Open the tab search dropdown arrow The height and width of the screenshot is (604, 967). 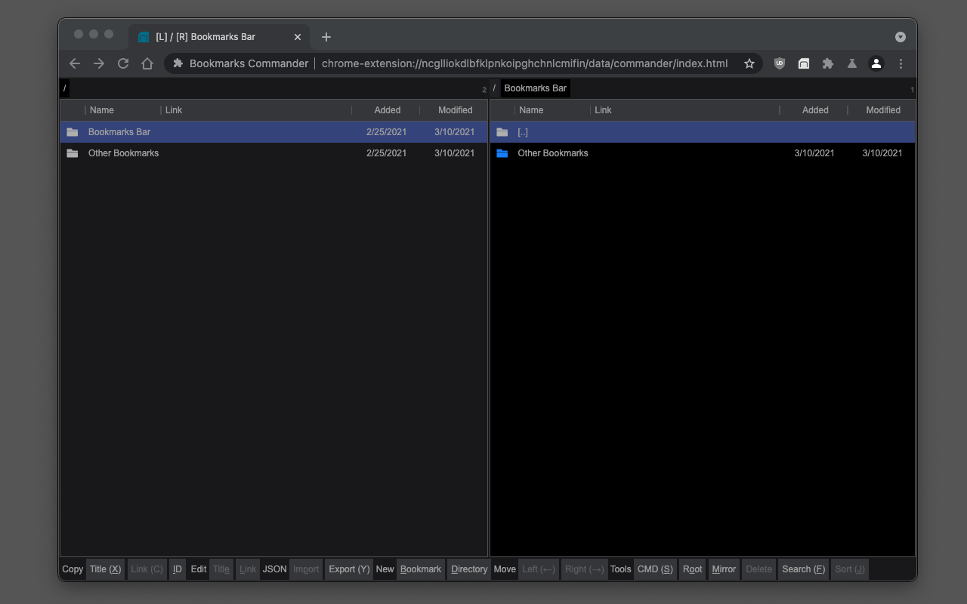(901, 37)
